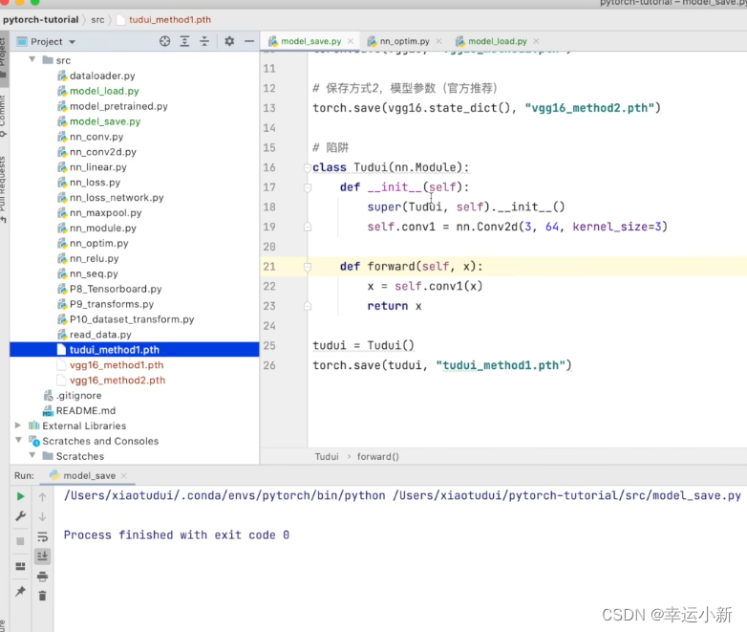
Task: Click the Print output icon
Action: pyautogui.click(x=42, y=576)
